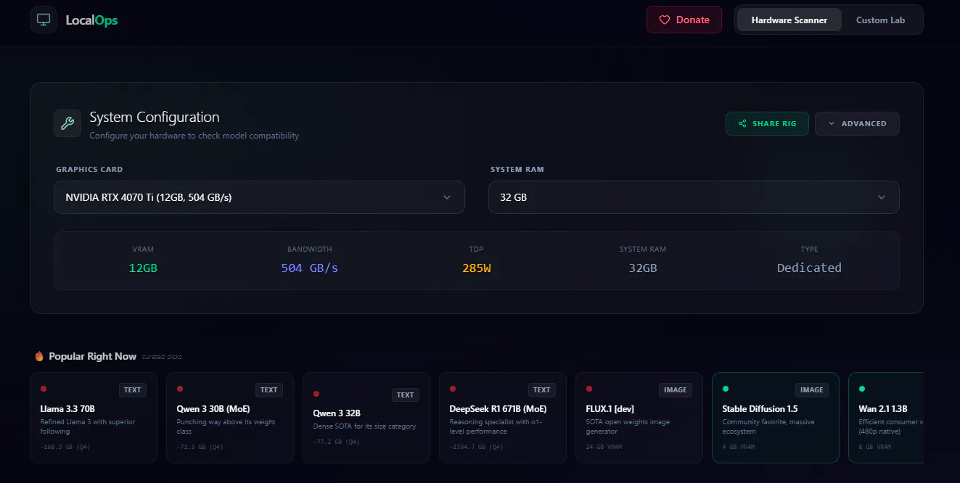Click IMAGE badge on Stable Diffusion 1.5 card
The image size is (960, 483).
[x=812, y=390]
